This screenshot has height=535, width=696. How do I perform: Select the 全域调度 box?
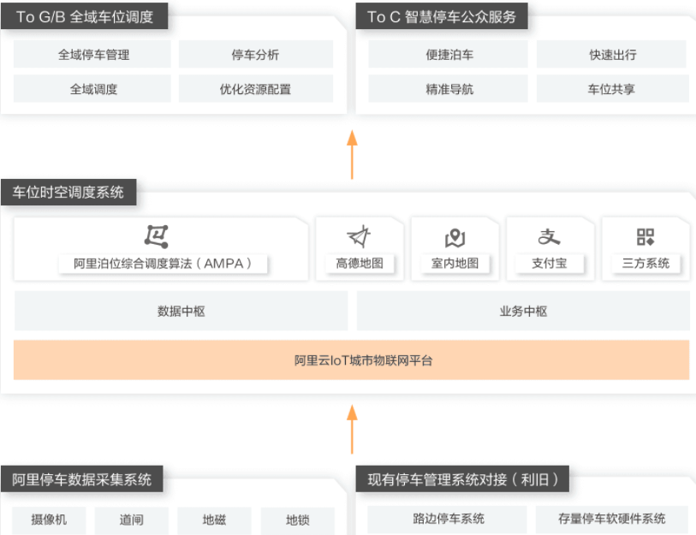pyautogui.click(x=92, y=89)
